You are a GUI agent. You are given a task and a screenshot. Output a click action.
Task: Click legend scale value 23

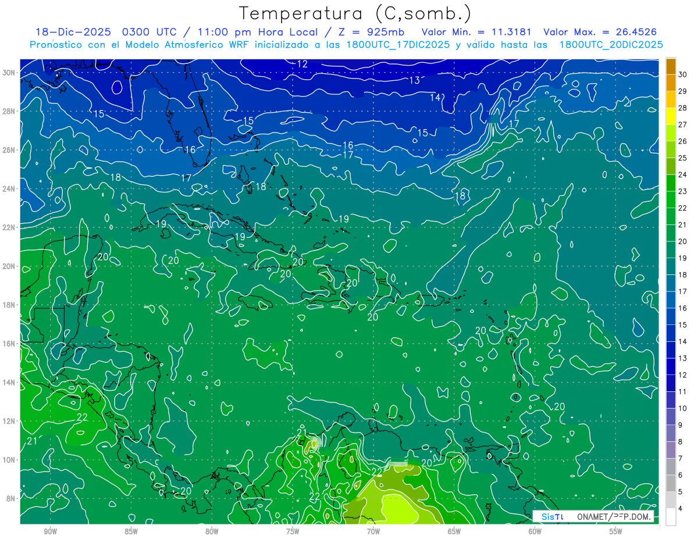tap(682, 191)
